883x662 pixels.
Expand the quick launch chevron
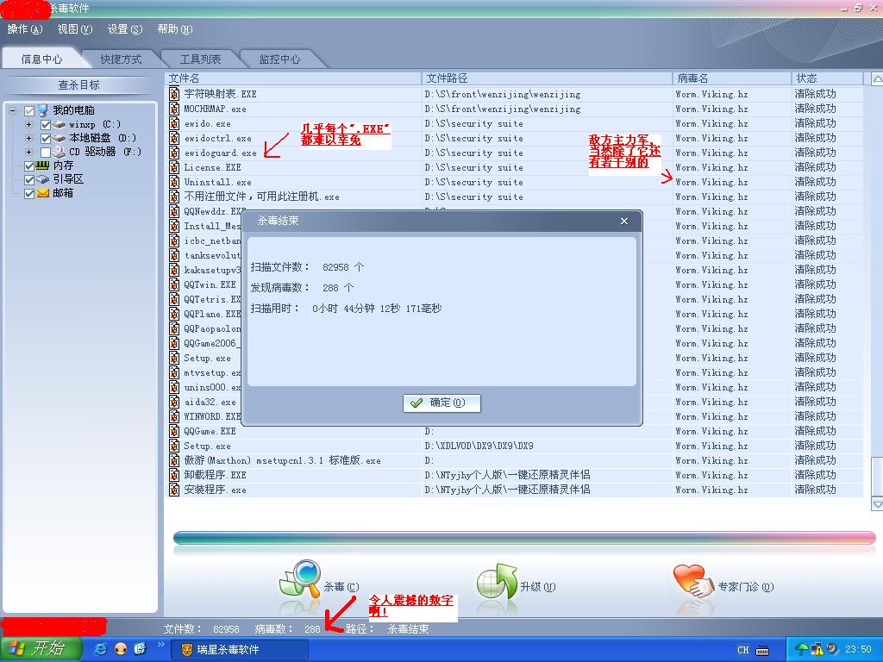161,645
